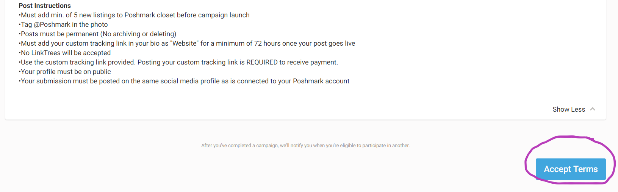The image size is (618, 192).
Task: Click the line about adding 5 new listings
Action: (135, 15)
